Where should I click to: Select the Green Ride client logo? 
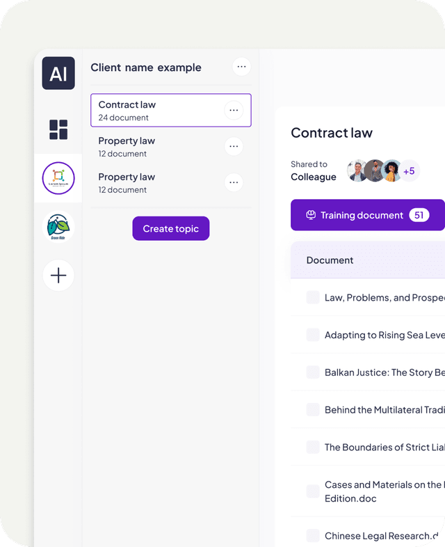coord(58,227)
